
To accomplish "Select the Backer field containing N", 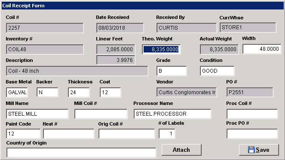I will pyautogui.click(x=47, y=92).
